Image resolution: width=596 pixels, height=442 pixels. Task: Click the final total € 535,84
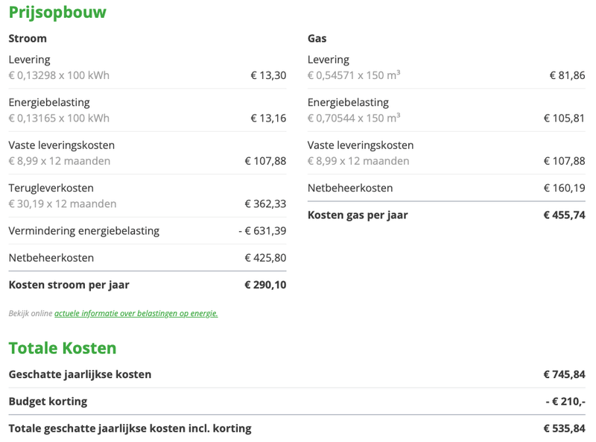point(564,429)
